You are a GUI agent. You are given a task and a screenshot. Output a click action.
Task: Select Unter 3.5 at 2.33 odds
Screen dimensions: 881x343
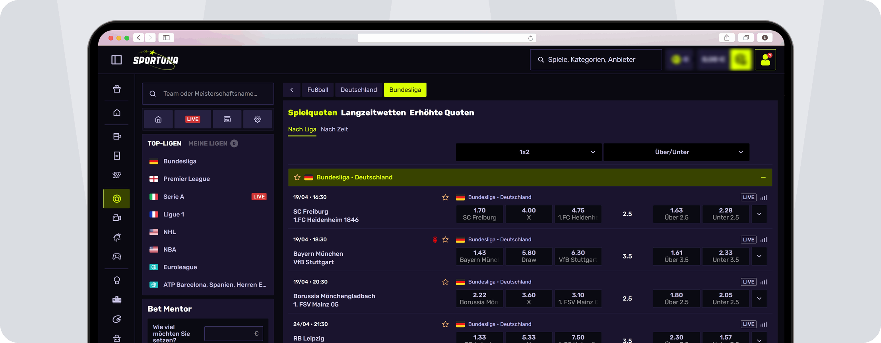point(726,256)
